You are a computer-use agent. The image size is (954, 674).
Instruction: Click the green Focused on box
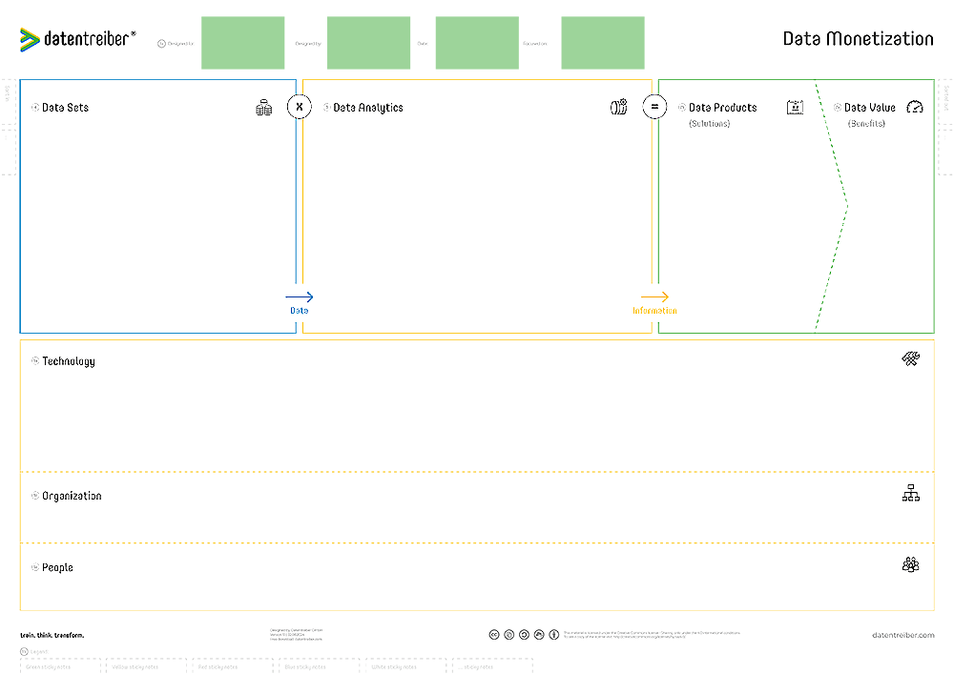click(x=603, y=43)
